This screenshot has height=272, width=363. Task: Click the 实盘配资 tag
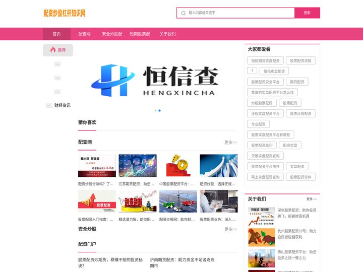297,167
